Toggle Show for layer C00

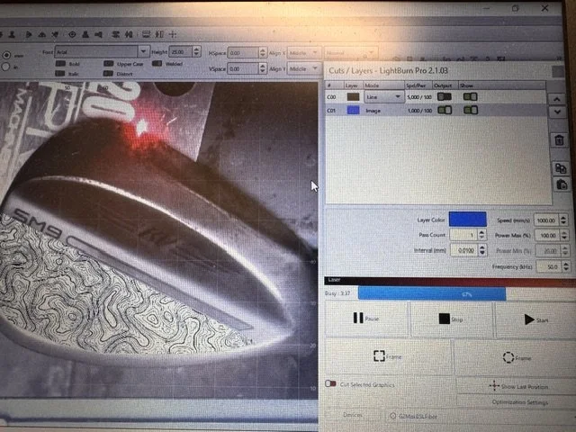coord(470,96)
